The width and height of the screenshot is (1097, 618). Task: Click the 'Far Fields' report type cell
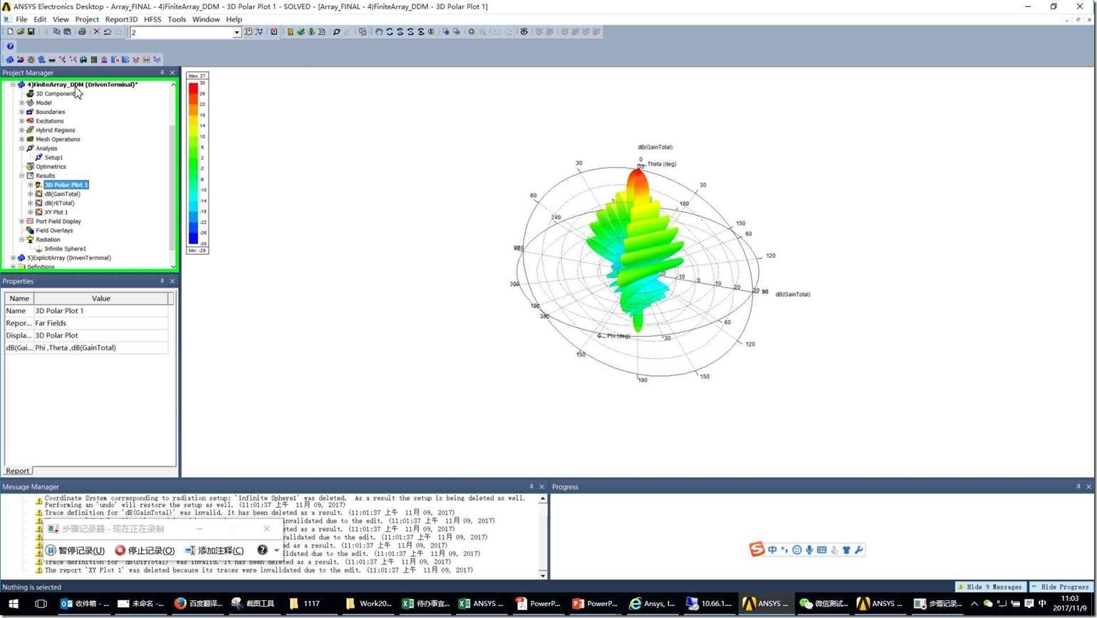pos(100,323)
